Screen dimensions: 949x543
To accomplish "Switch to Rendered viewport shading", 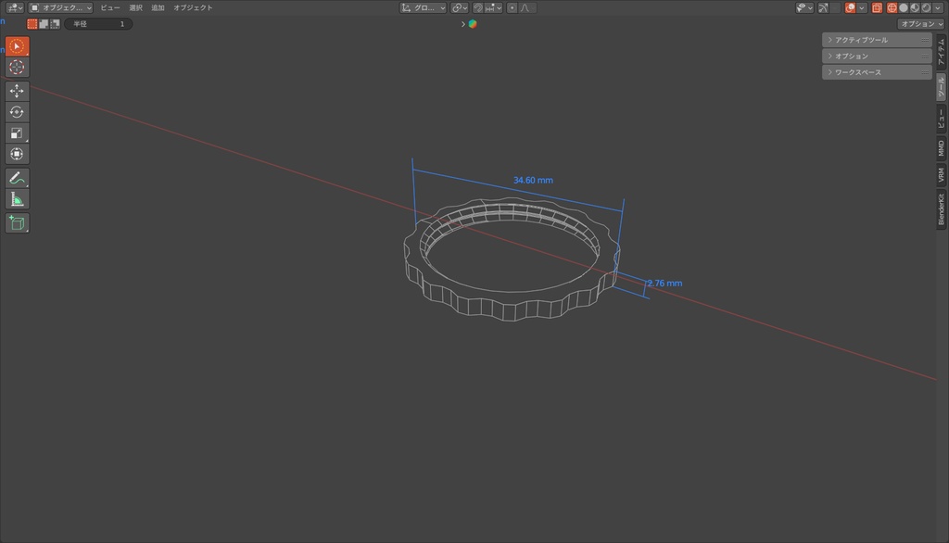I will [926, 7].
